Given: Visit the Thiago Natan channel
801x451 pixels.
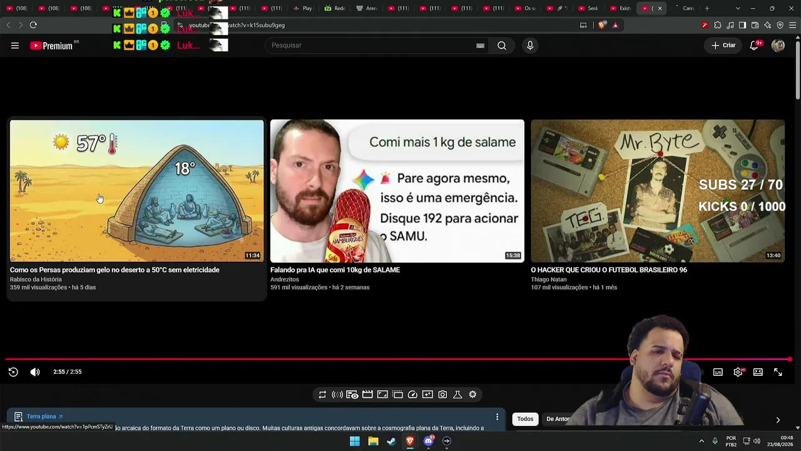Looking at the screenshot, I should (x=549, y=279).
